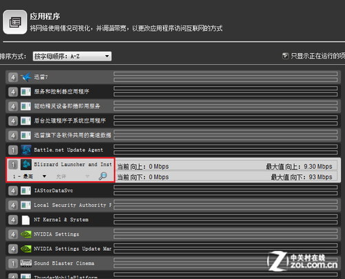The height and width of the screenshot is (279, 345).
Task: Click the 服务和控制器应用程序 app icon
Action: pos(25,92)
